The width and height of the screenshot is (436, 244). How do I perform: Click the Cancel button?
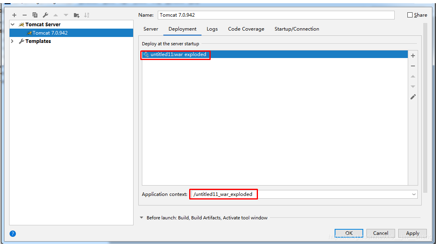(x=380, y=233)
